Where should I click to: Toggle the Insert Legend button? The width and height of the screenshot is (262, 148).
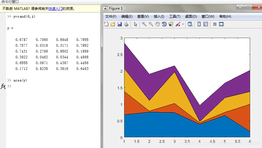click(x=206, y=24)
